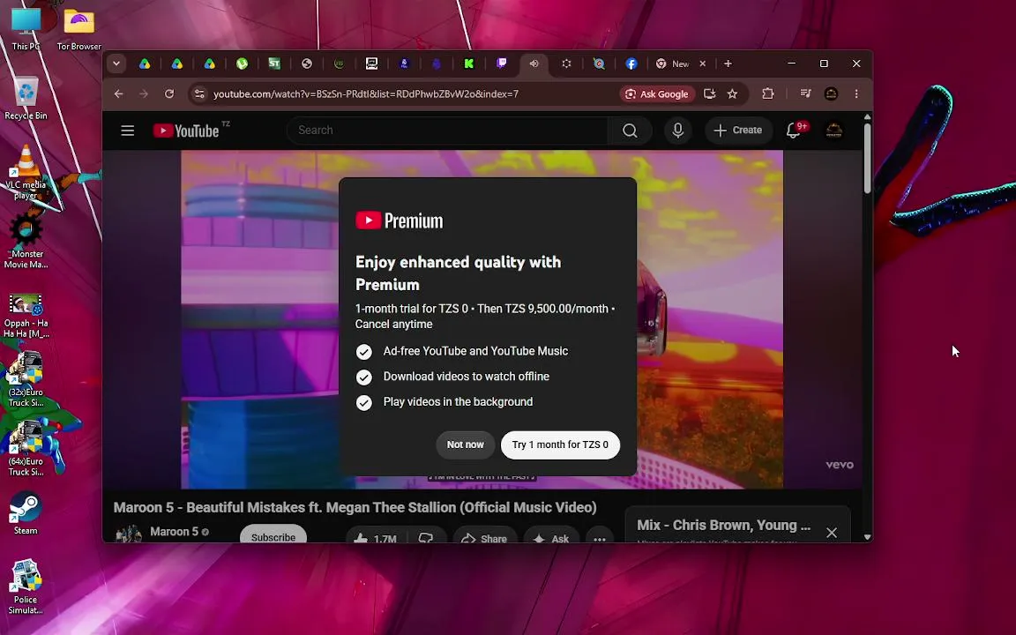Switch to the ST favicon tab
This screenshot has width=1016, height=635.
tap(274, 63)
